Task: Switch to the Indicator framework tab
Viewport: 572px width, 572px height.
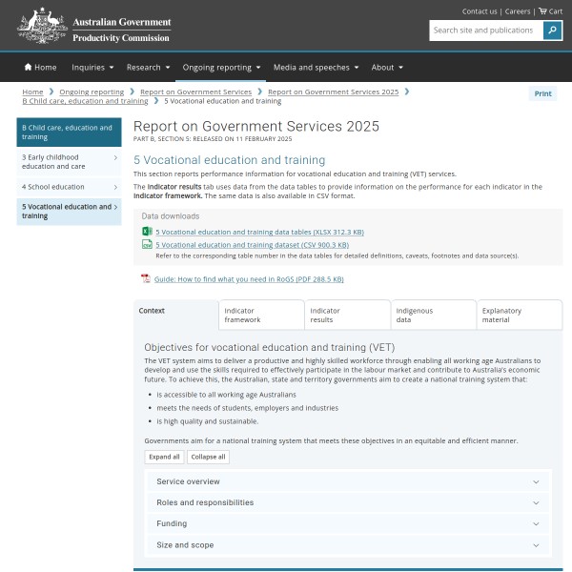Action: [x=262, y=315]
